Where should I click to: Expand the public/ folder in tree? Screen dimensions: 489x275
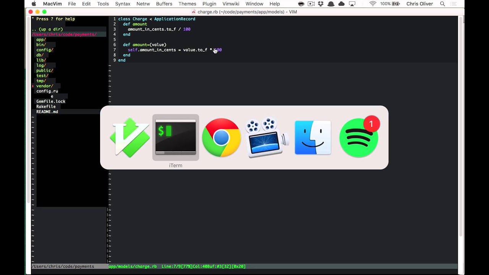pos(45,71)
